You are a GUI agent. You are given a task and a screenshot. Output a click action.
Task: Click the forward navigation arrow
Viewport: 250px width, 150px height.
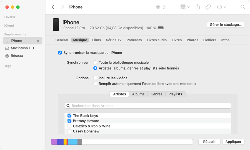62,7
